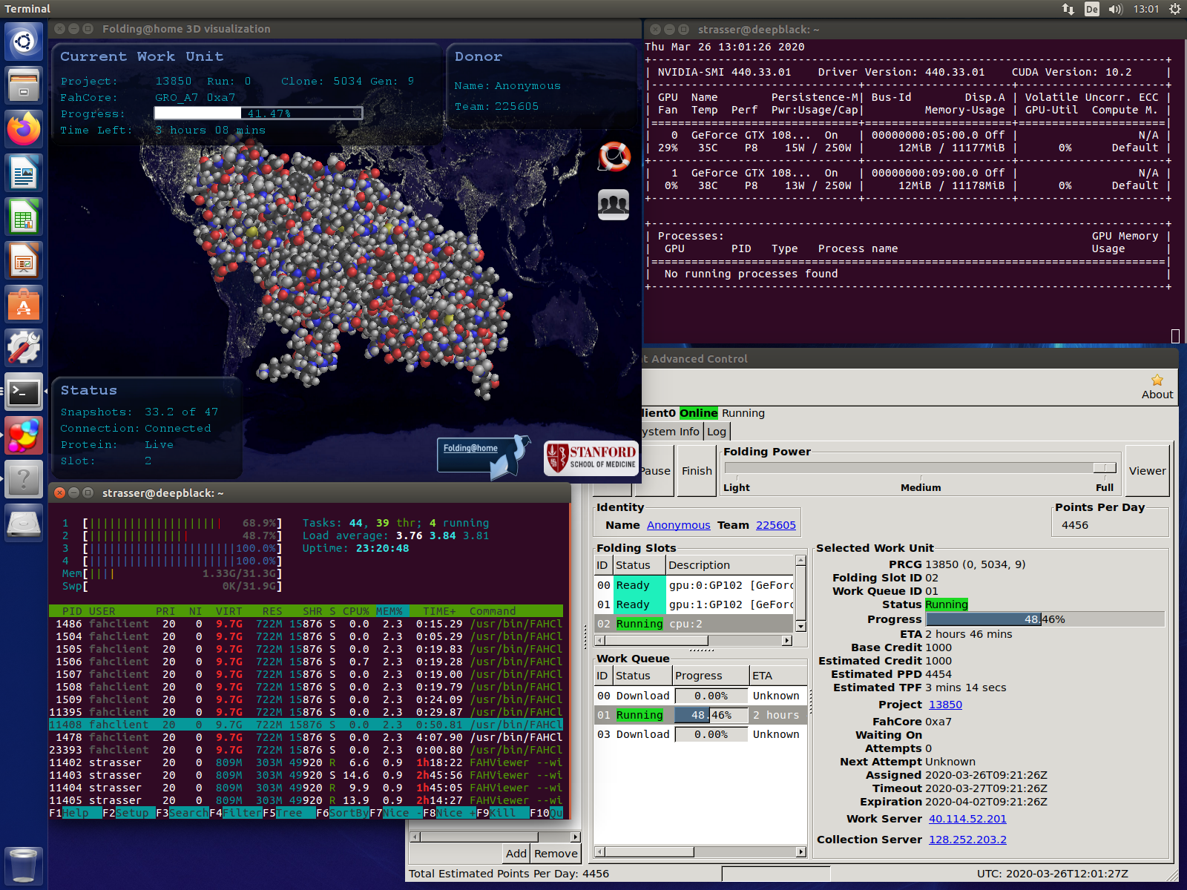This screenshot has width=1187, height=890.
Task: Open the De keyboard layout indicator
Action: click(1092, 9)
